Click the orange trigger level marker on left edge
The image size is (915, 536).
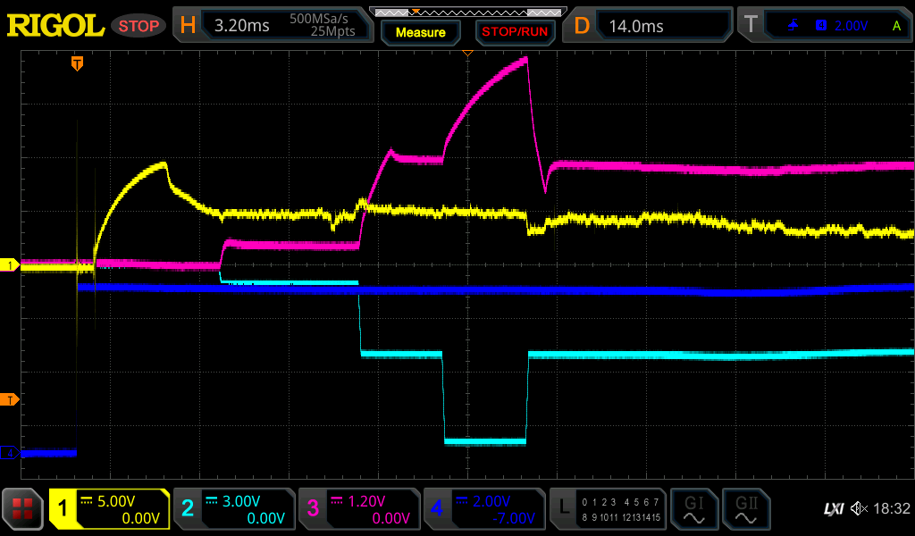pos(10,398)
